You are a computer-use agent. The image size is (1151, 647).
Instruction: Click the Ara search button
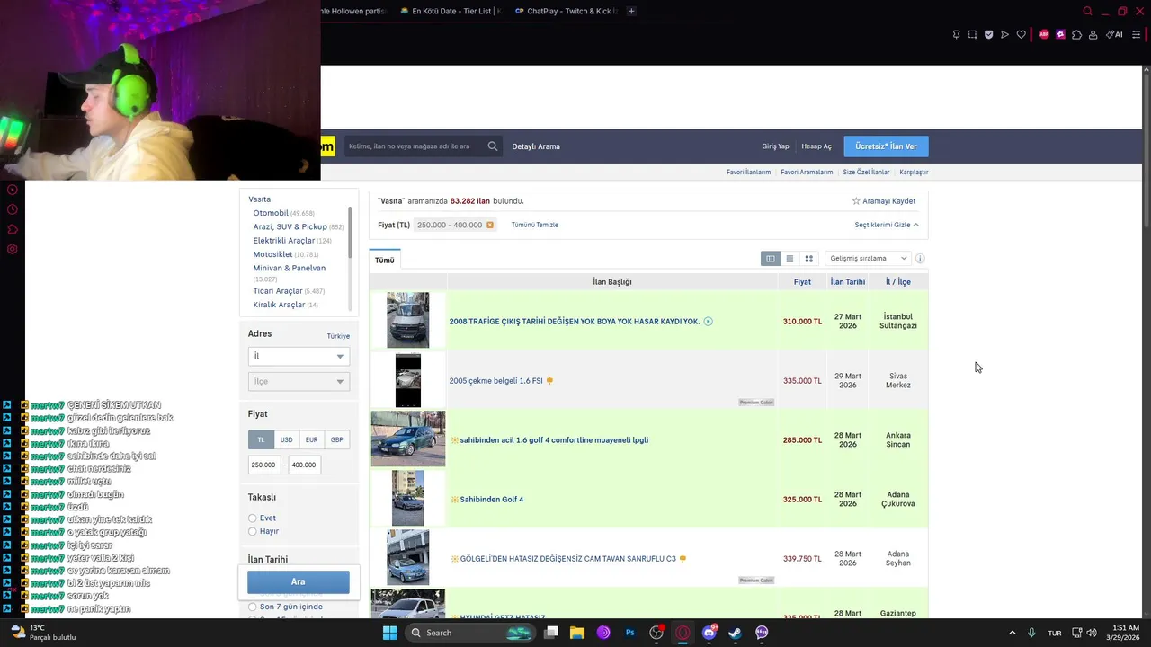[299, 581]
